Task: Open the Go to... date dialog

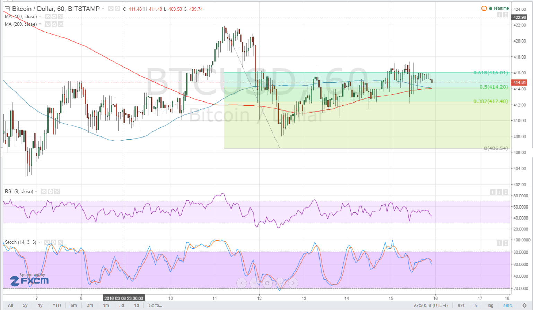Action: [155, 305]
